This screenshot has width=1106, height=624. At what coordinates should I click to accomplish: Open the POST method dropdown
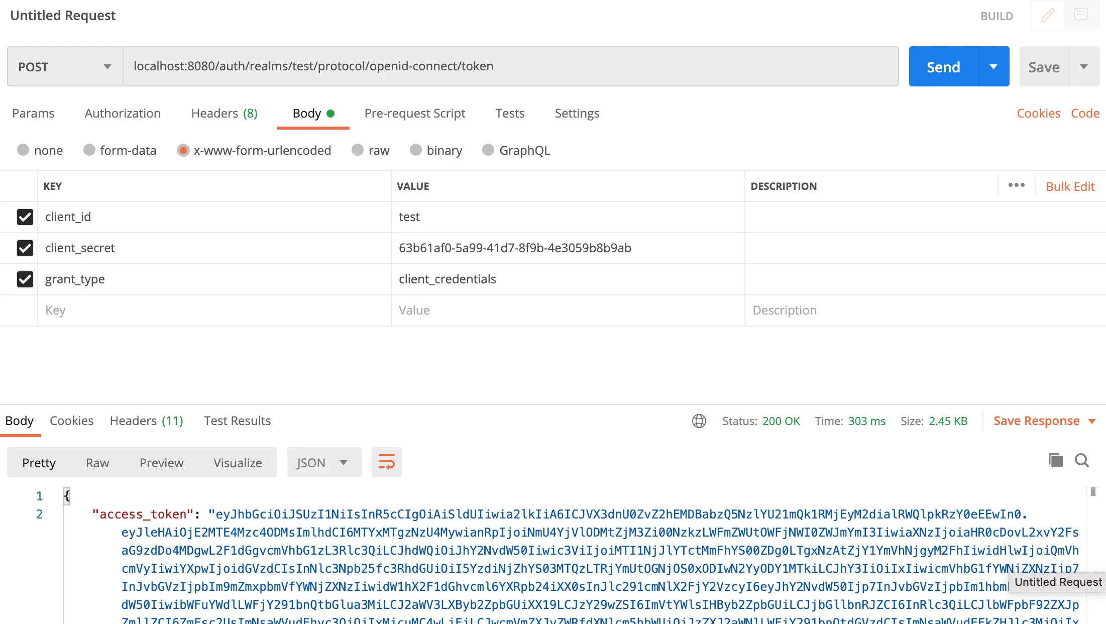coord(65,67)
